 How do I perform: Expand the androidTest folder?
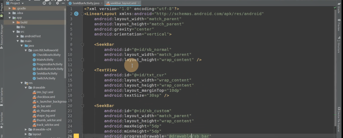(x=18, y=36)
